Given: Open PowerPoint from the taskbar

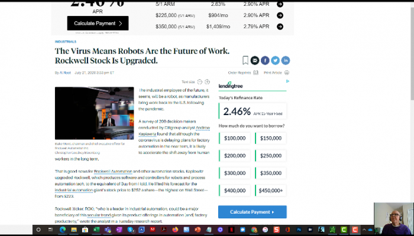Looking at the screenshot, I should coord(198,230).
